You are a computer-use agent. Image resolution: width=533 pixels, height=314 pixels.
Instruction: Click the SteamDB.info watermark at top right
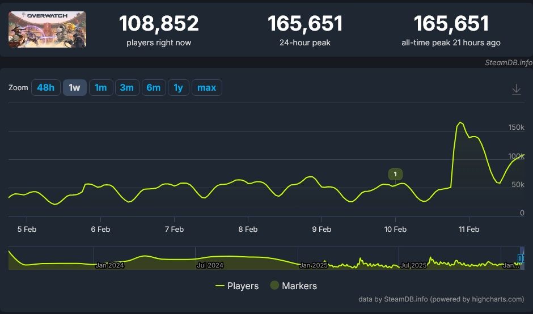tap(509, 62)
